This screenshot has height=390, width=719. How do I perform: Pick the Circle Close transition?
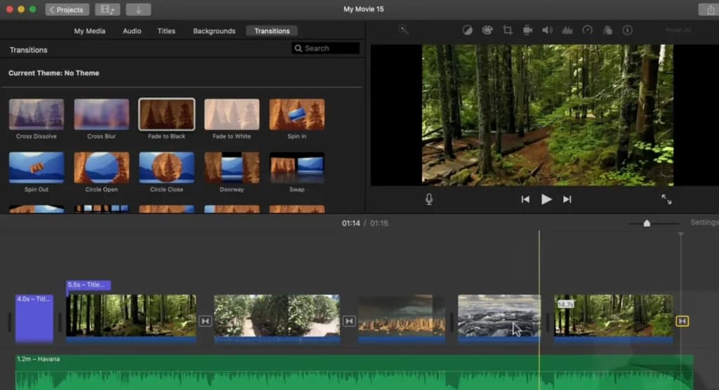(x=166, y=167)
